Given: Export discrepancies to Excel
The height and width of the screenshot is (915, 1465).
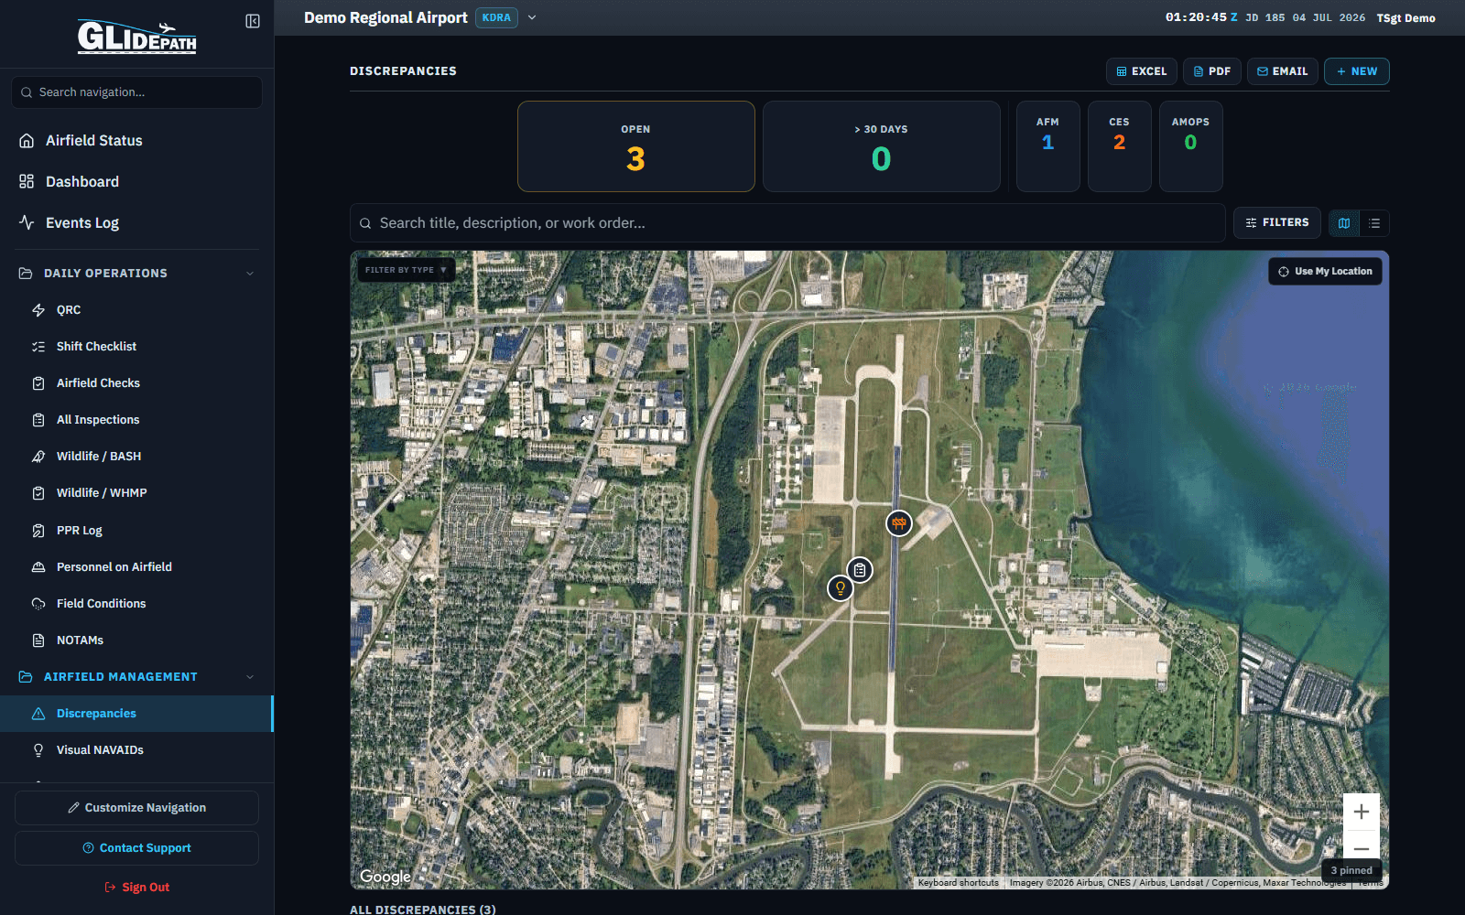Looking at the screenshot, I should tap(1142, 71).
